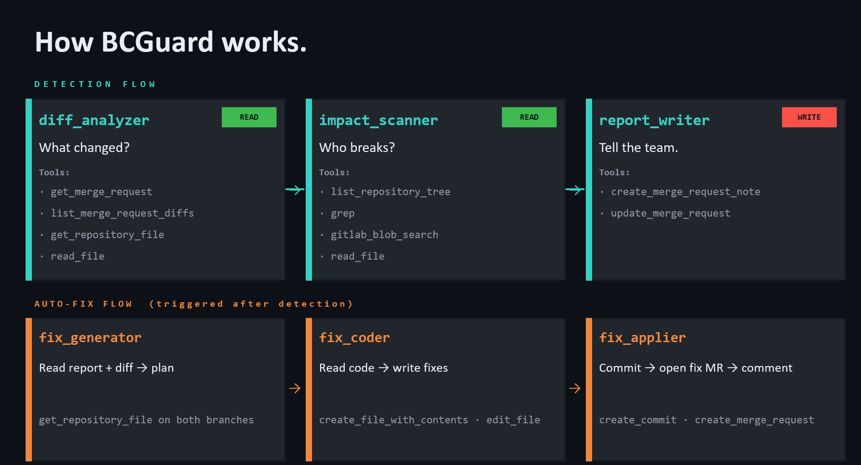Viewport: 861px width, 465px height.
Task: Select the edit_file tool name
Action: [514, 420]
